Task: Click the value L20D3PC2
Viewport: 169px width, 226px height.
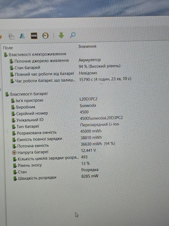Action: [x=89, y=99]
